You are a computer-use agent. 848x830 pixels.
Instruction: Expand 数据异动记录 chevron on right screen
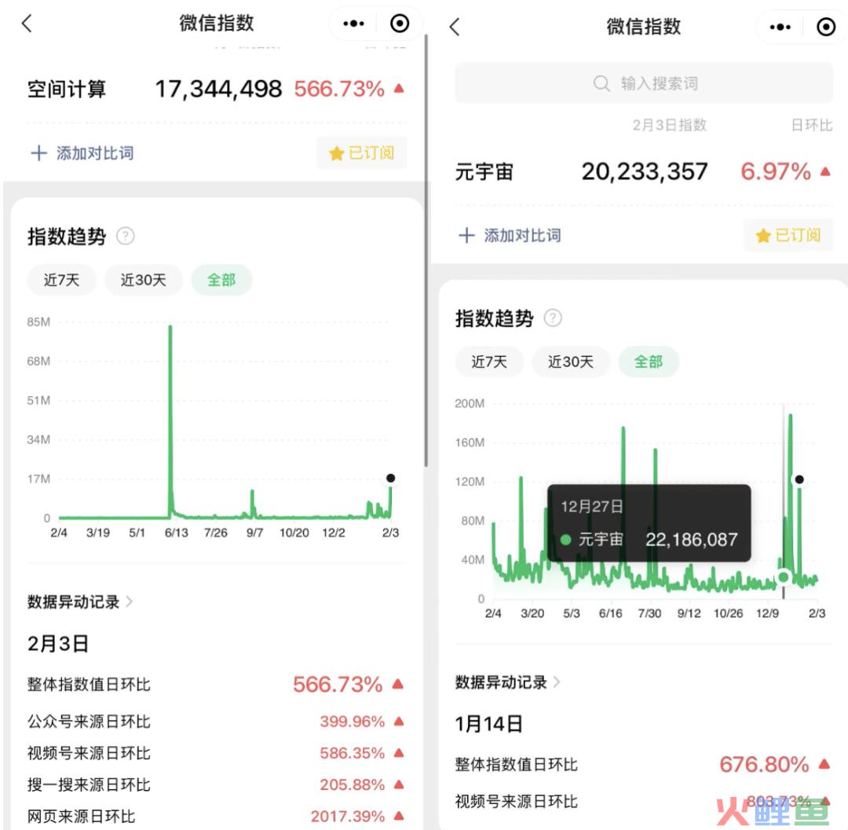coord(557,682)
